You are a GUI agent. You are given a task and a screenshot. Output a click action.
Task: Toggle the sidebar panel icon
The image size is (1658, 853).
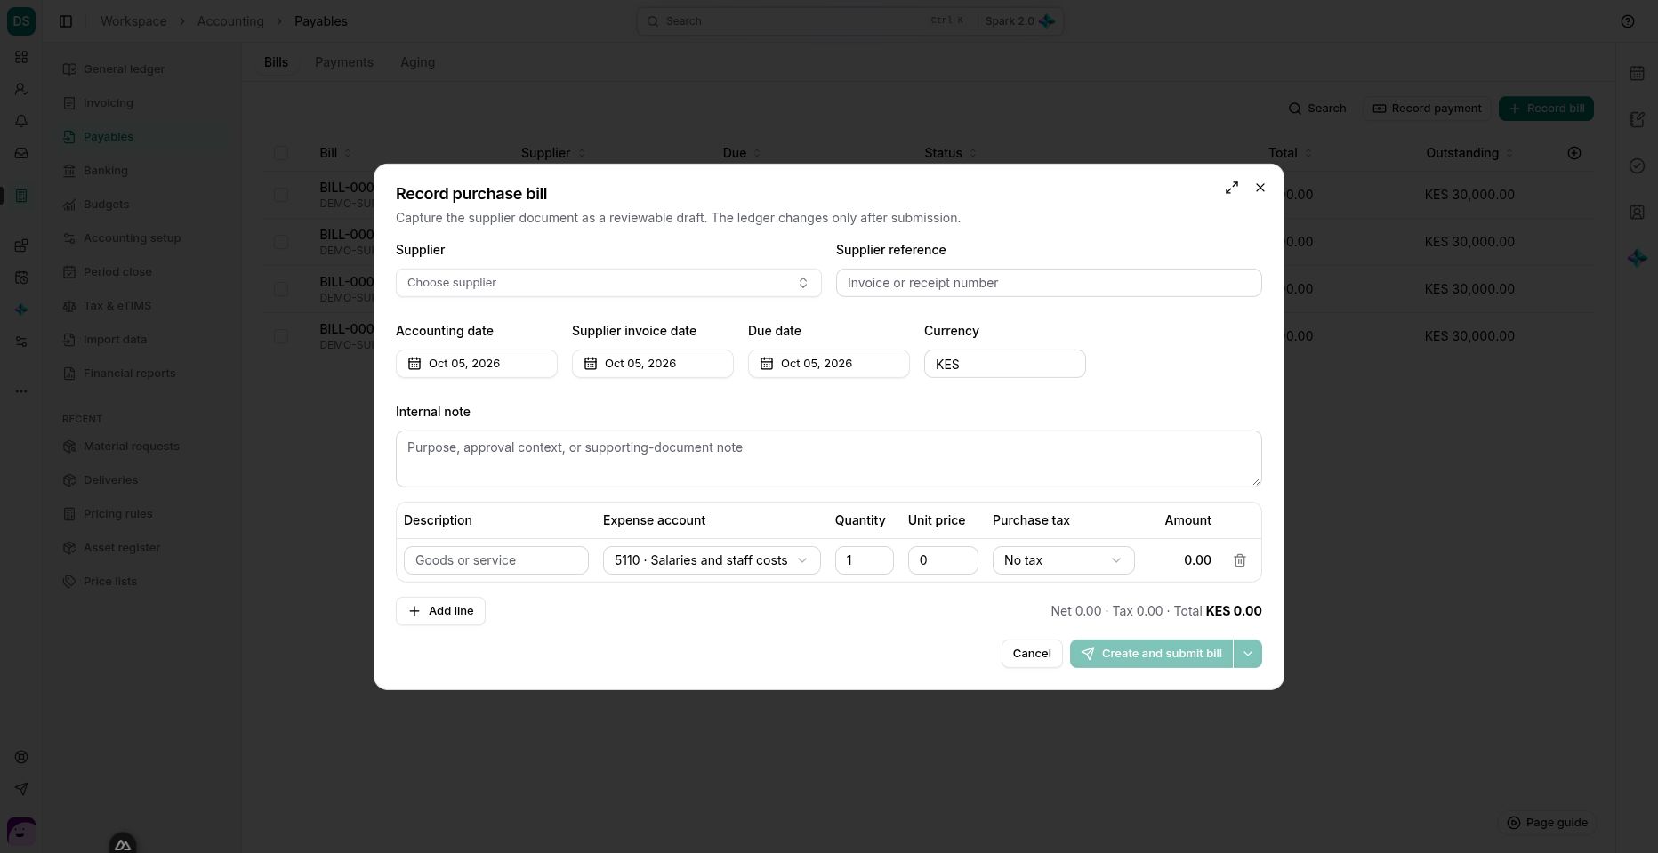tap(66, 21)
